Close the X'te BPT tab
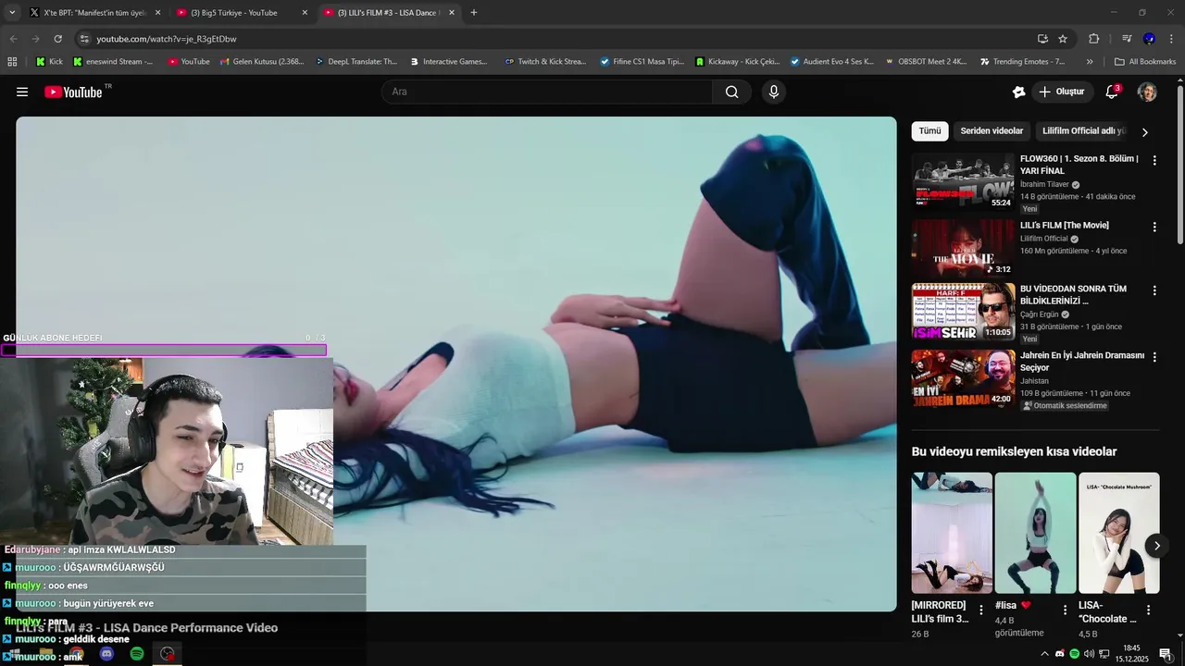 [157, 13]
